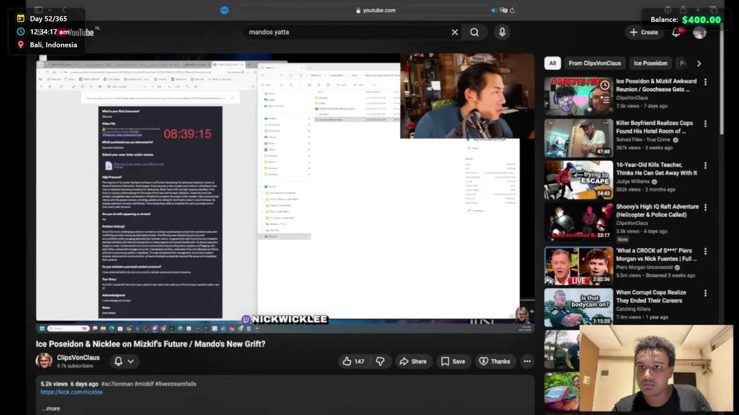
Task: Go back with Safari's back arrow
Action: [64, 10]
